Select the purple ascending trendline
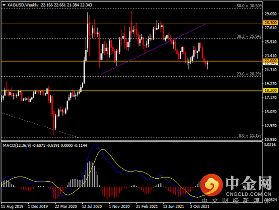Viewport: 279px width, 210px height. coord(153,49)
